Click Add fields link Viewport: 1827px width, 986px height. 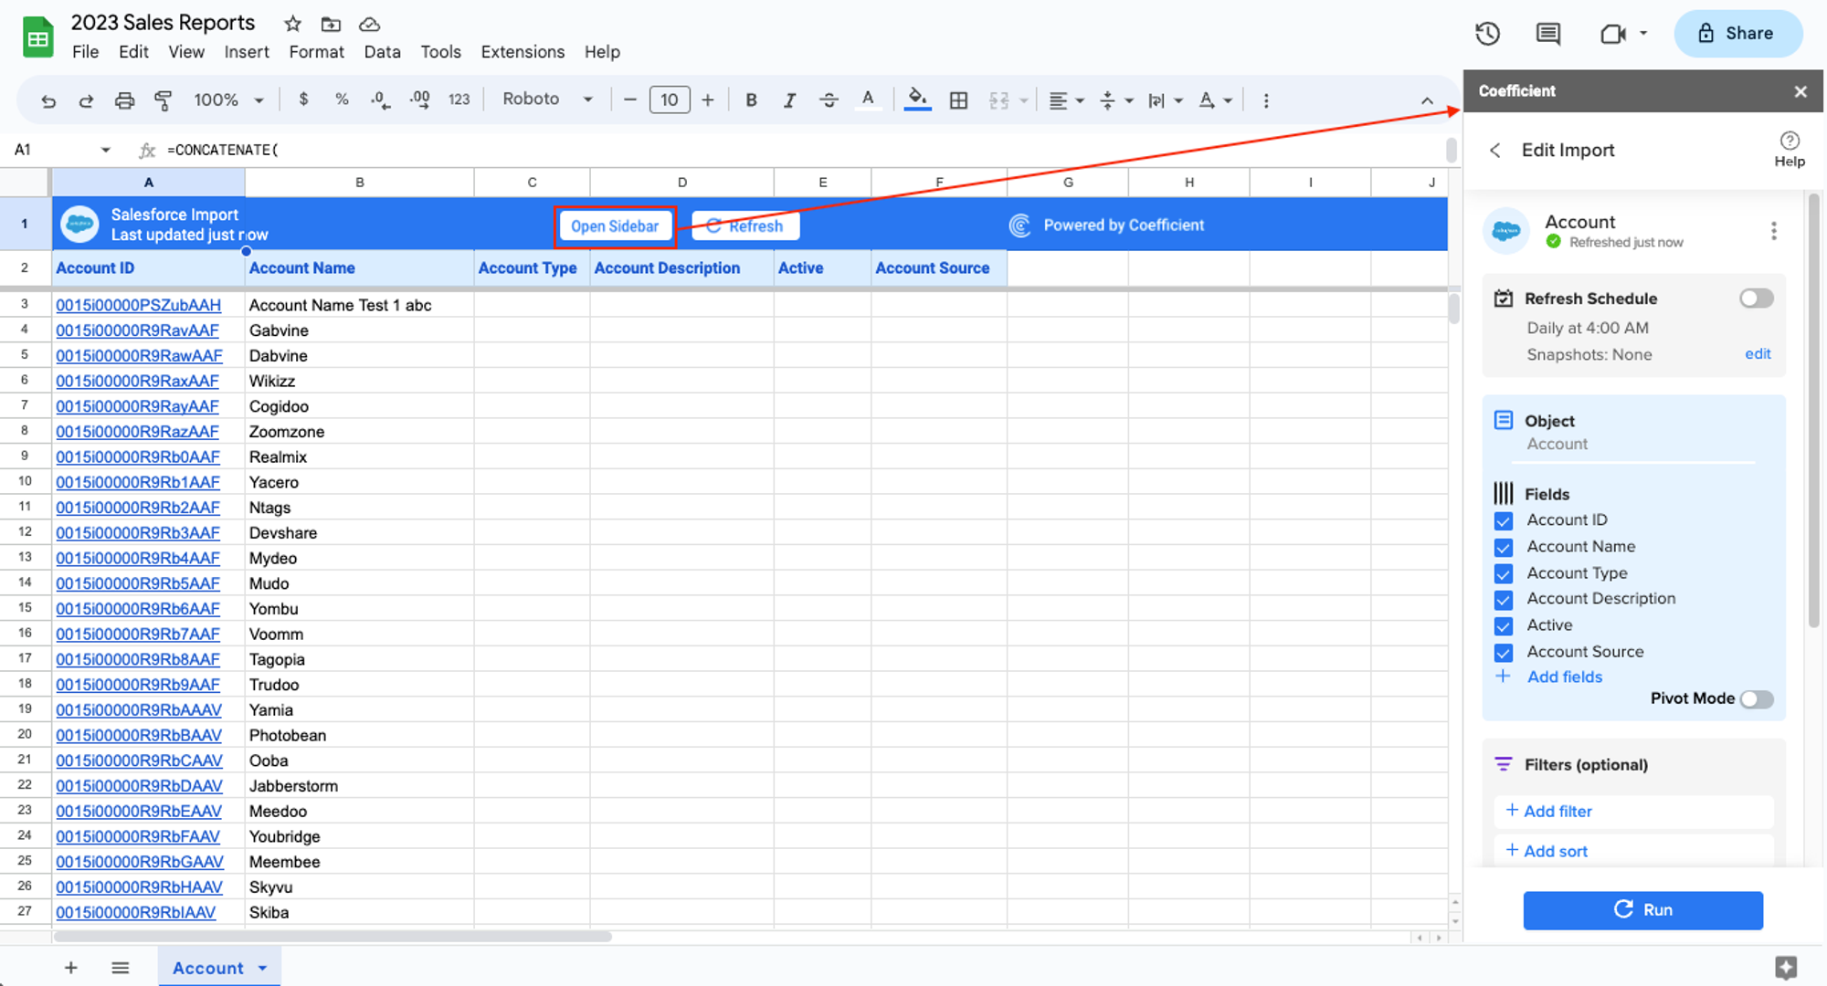click(1564, 677)
